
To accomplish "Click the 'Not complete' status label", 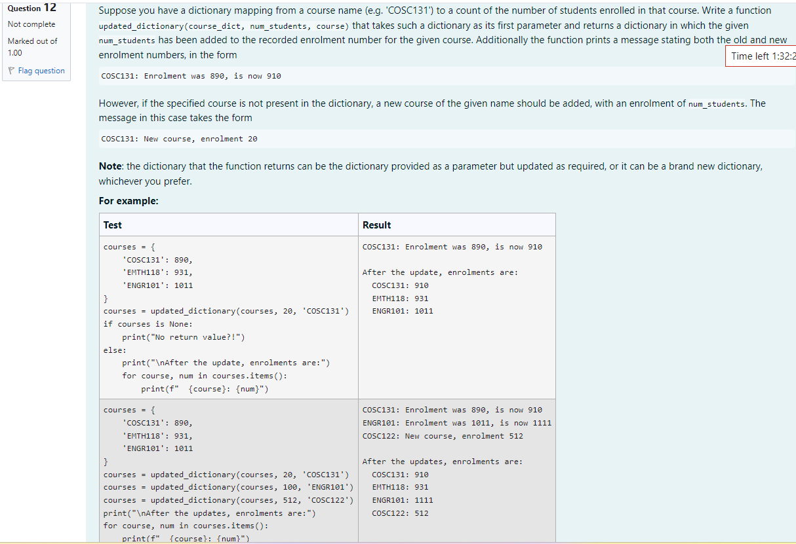I will pos(32,24).
